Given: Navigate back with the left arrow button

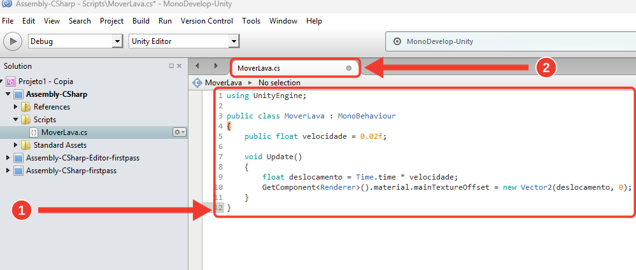Looking at the screenshot, I should (197, 66).
